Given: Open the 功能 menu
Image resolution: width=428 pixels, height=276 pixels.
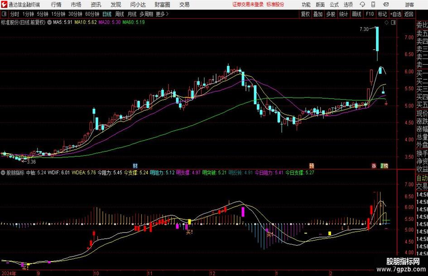Looking at the screenshot, I should click(x=306, y=5).
